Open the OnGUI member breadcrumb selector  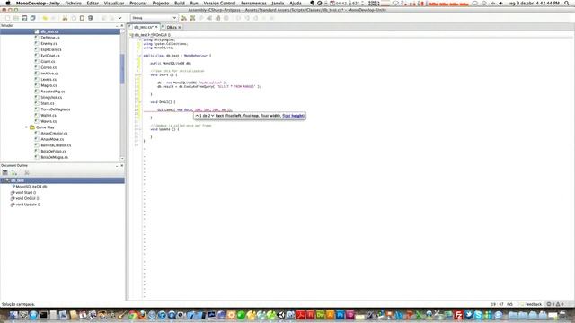coord(162,35)
